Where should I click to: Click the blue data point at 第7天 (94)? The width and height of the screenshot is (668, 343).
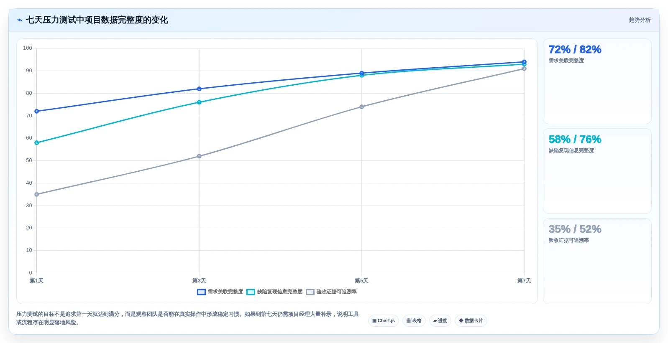point(524,62)
